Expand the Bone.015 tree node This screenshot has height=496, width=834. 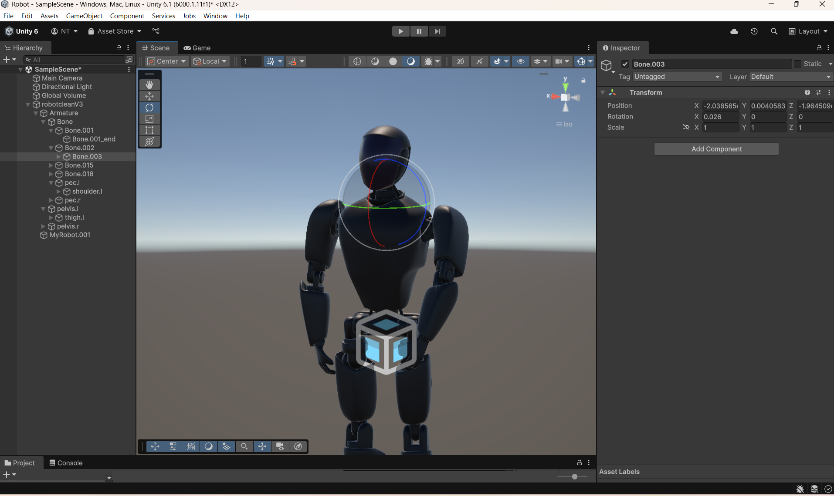click(x=51, y=165)
